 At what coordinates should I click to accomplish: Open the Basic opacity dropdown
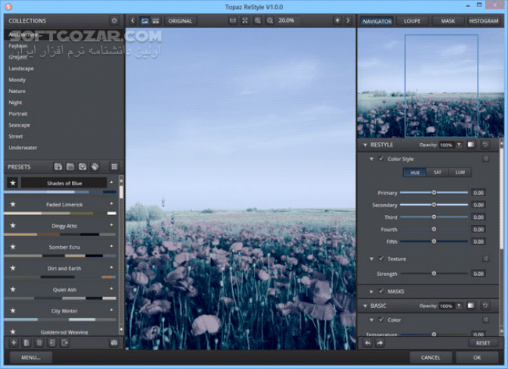pos(459,306)
